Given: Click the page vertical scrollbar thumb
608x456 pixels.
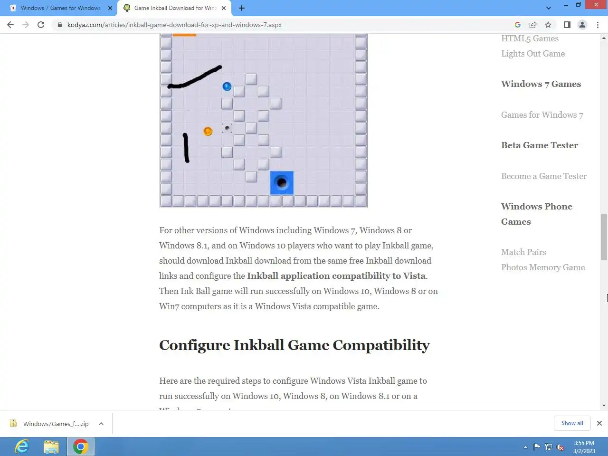Looking at the screenshot, I should pos(604,237).
